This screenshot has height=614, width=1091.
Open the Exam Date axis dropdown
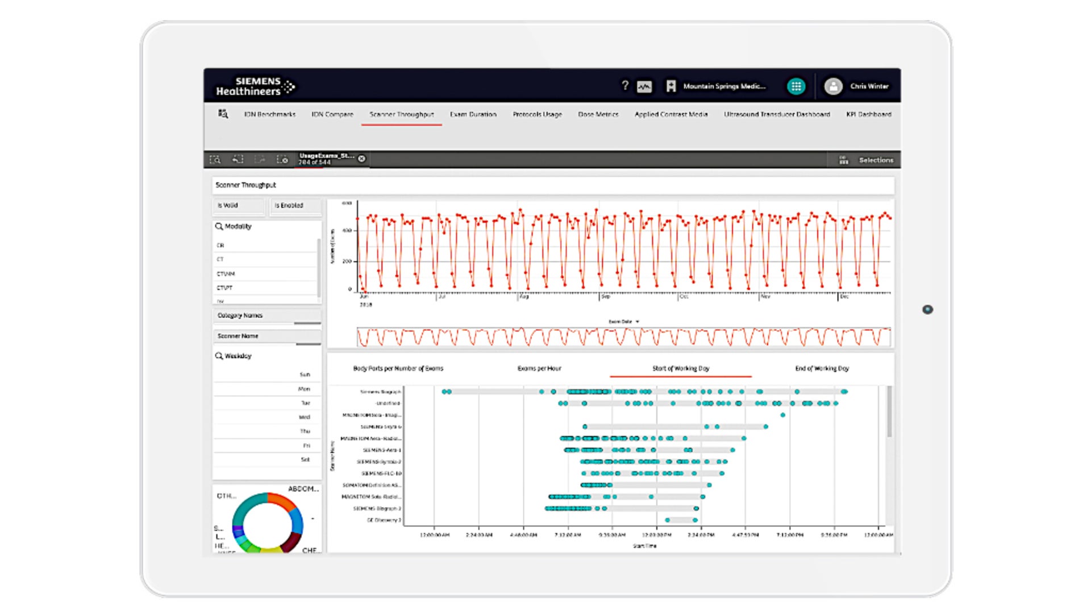coord(624,322)
